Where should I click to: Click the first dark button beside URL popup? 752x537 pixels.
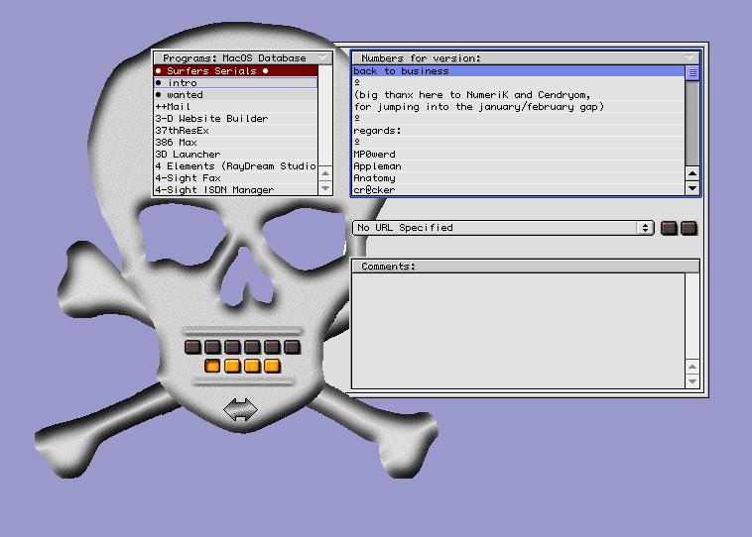point(669,228)
